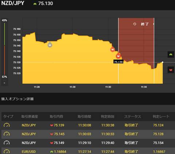The image size is (175, 154).
Task: Click 取引終了 status in the 75.124 row
Action: point(131,125)
